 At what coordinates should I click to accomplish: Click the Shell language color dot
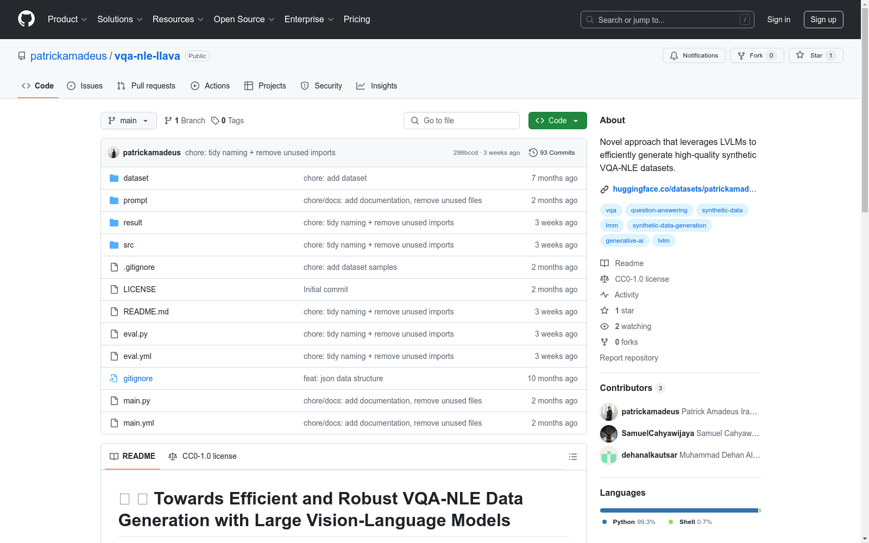point(671,522)
